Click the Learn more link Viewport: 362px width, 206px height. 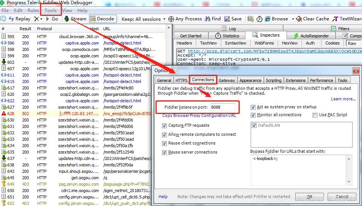coord(343,99)
